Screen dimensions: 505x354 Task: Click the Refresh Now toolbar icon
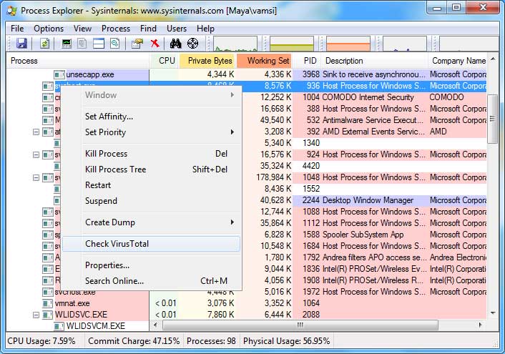tap(44, 43)
